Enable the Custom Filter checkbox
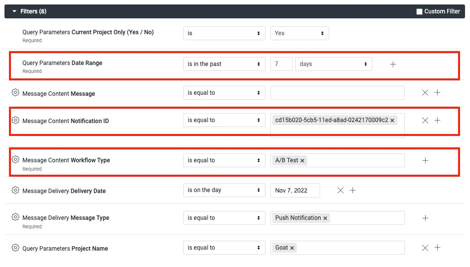Image resolution: width=470 pixels, height=267 pixels. (x=419, y=11)
